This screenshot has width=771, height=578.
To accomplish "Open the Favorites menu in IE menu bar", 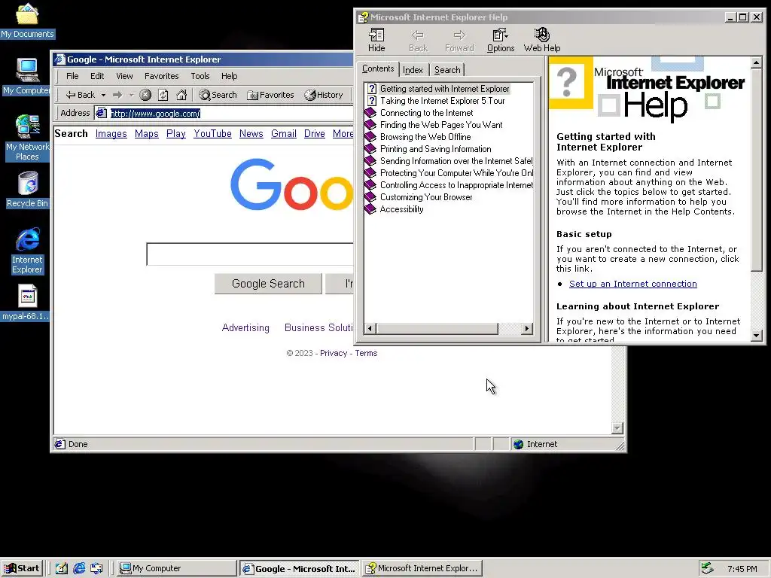I will [162, 76].
